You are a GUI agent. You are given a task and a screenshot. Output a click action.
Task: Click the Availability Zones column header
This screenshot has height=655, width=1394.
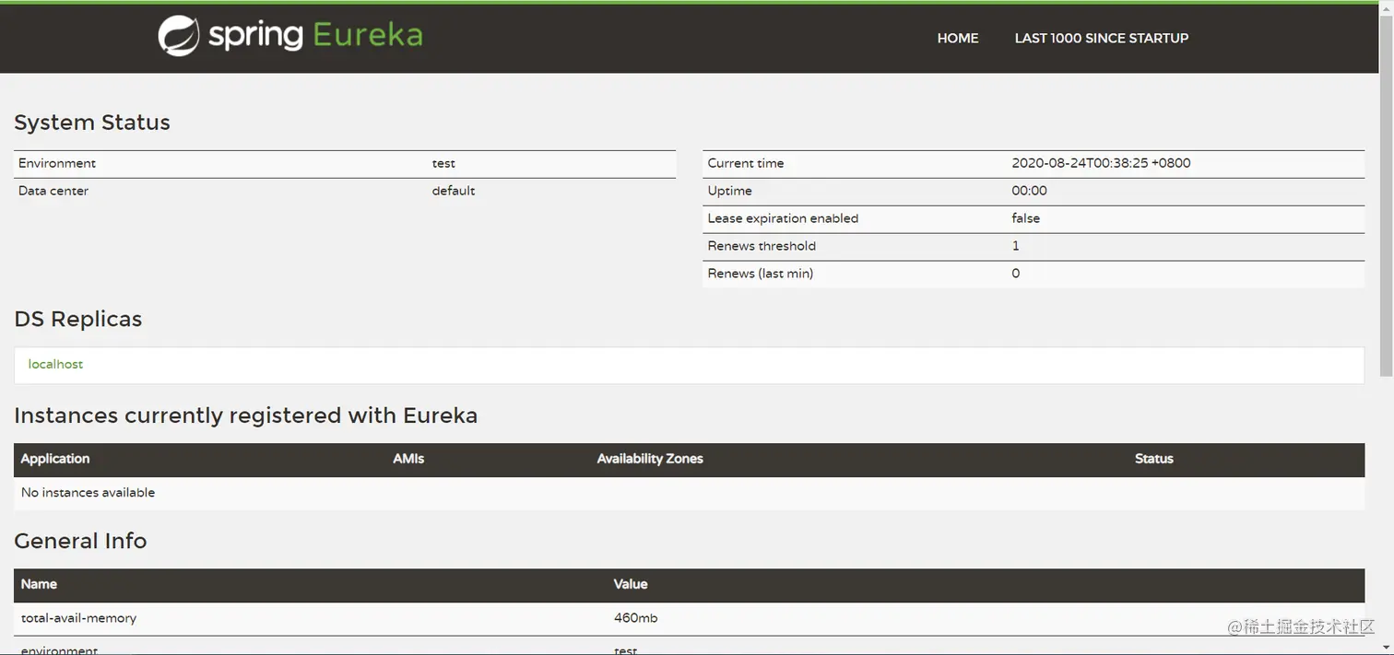pyautogui.click(x=650, y=459)
